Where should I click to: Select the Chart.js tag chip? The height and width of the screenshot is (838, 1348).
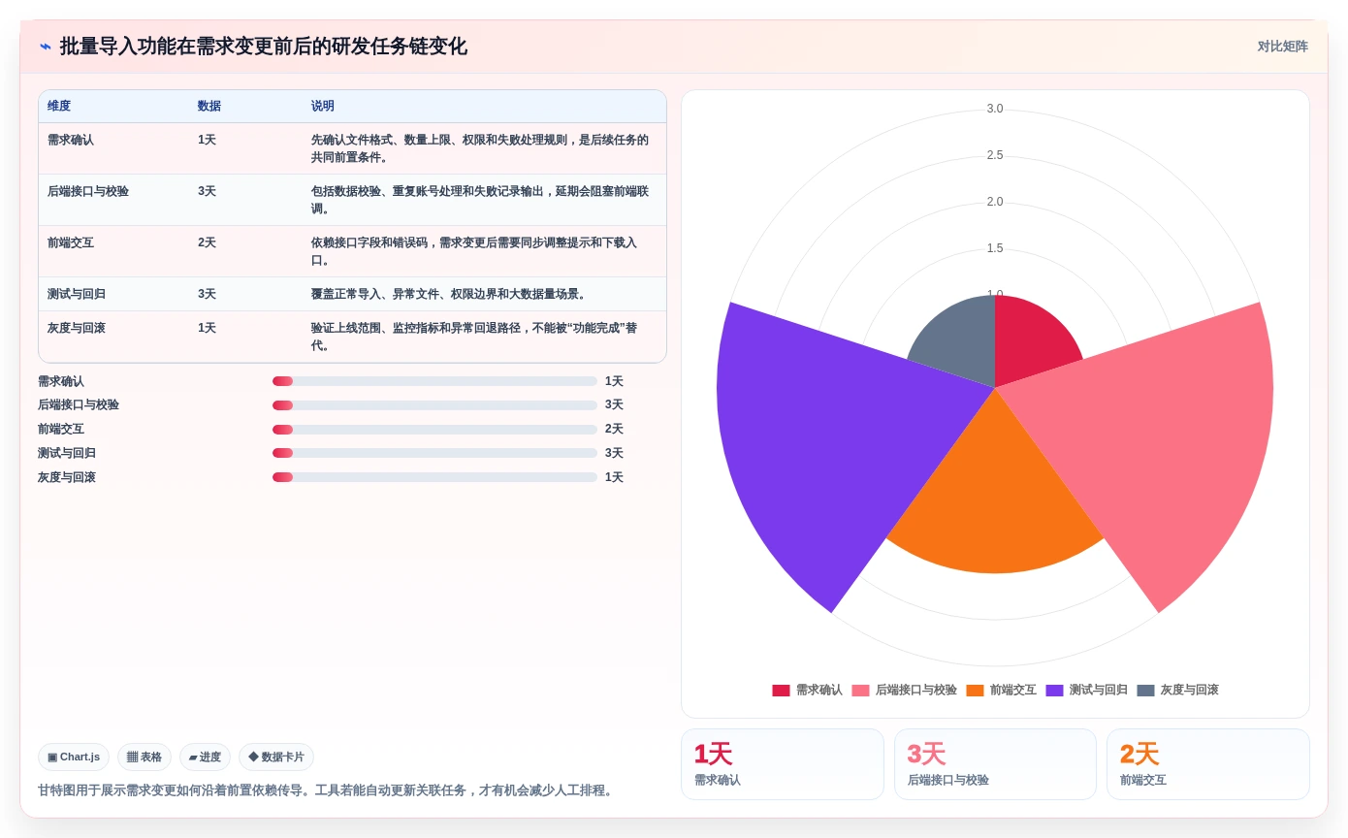click(74, 757)
